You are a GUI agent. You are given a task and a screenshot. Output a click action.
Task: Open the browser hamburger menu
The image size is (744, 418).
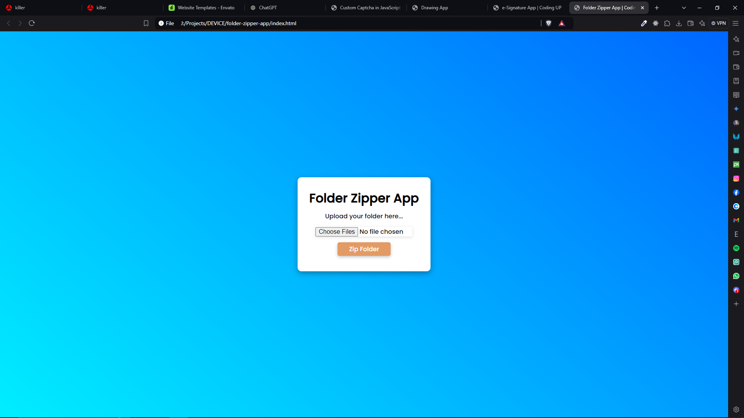(x=735, y=23)
